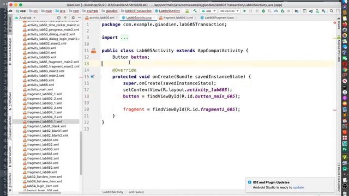Screen dimensions: 349x196
Task: Select fragment_lab631.xml in the project tree
Action: click(x=43, y=140)
